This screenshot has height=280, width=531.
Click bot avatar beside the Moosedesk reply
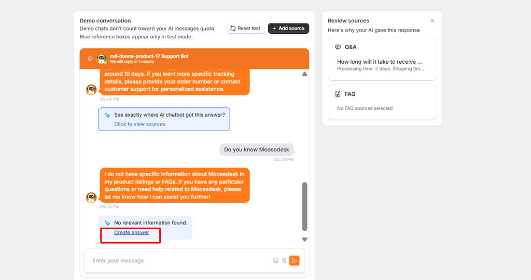91,197
